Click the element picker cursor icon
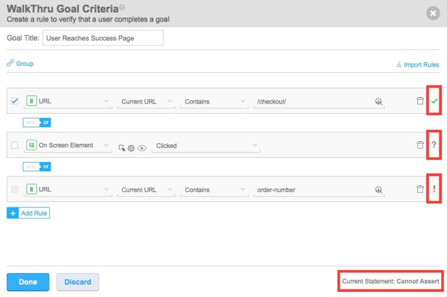447x297 pixels. [122, 148]
